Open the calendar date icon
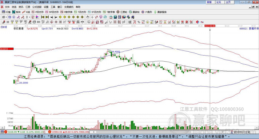This screenshot has height=139, width=259. coord(111,17)
